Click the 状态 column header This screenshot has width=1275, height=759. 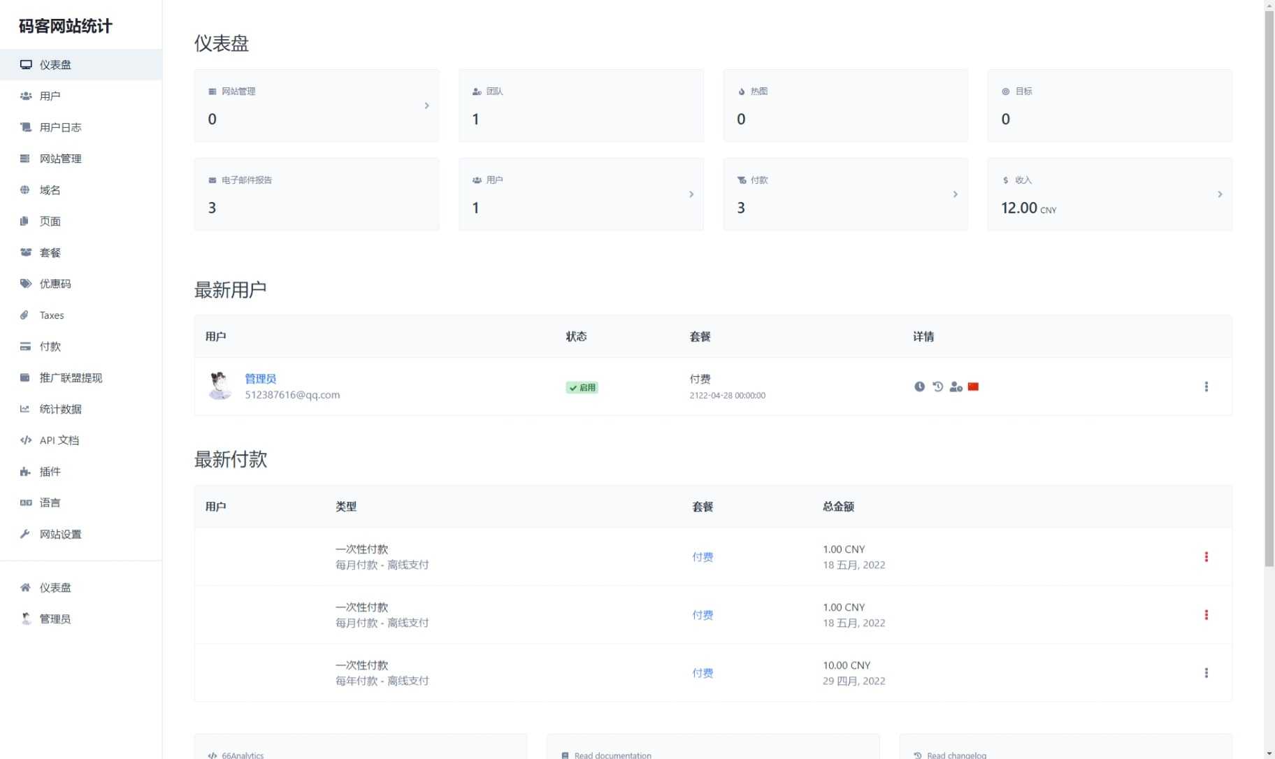tap(577, 337)
